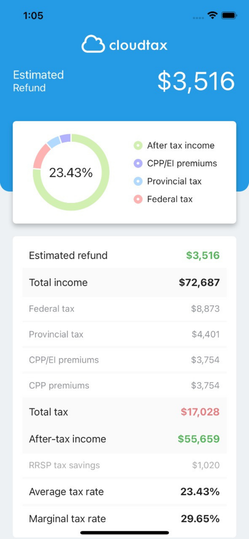The width and height of the screenshot is (249, 539).
Task: Expand the Total tax summary row
Action: coord(124,412)
